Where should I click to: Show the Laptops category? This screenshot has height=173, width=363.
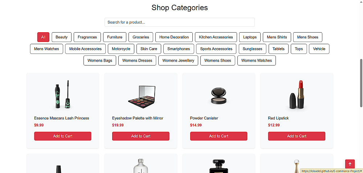tap(250, 37)
